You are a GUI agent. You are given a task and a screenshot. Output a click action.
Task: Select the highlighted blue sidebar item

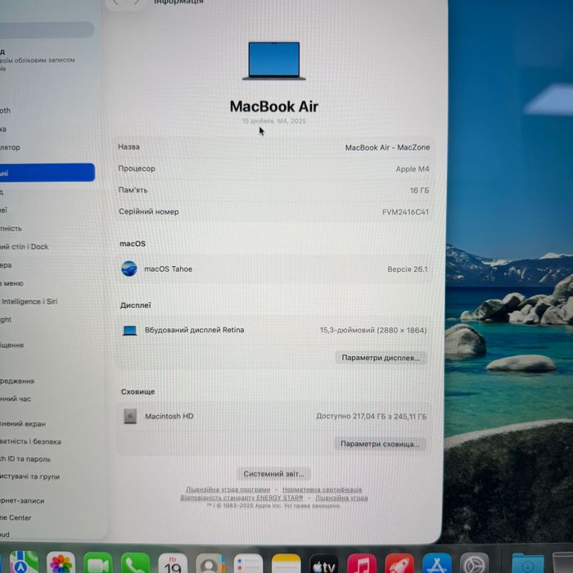coord(47,173)
